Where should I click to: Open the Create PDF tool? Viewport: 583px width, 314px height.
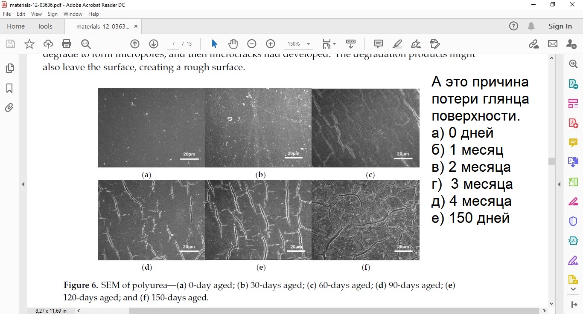(x=573, y=123)
